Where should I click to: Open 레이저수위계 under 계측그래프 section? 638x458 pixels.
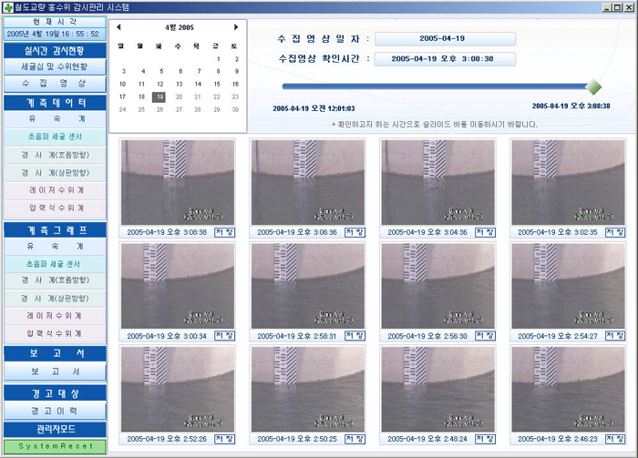coord(54,315)
